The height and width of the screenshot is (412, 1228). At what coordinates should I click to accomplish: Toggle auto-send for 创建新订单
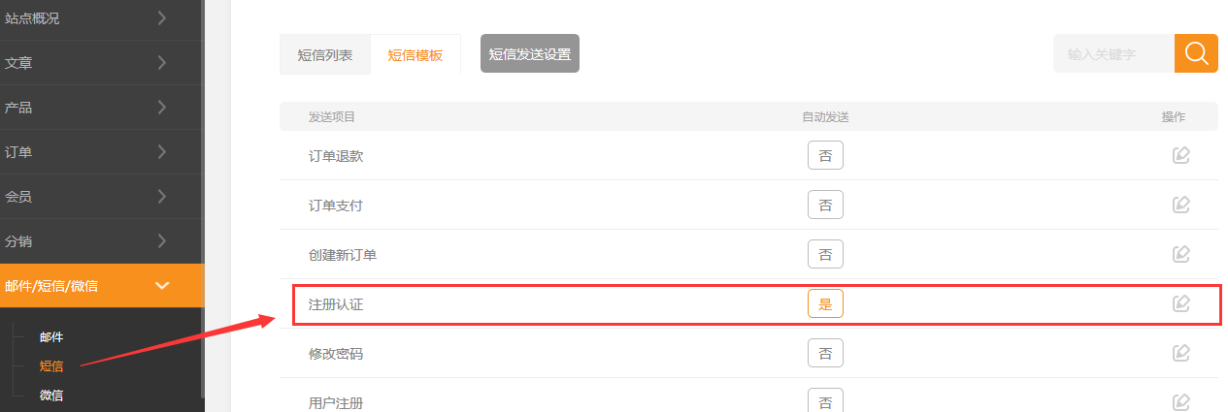point(825,254)
